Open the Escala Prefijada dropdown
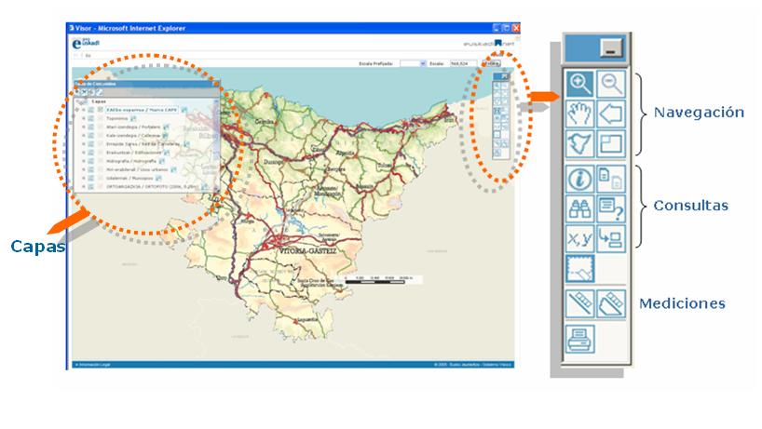 point(422,63)
